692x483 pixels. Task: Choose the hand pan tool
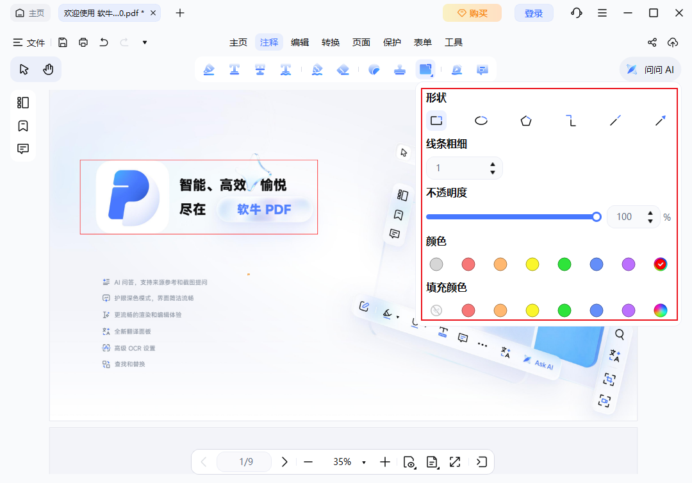(x=48, y=69)
